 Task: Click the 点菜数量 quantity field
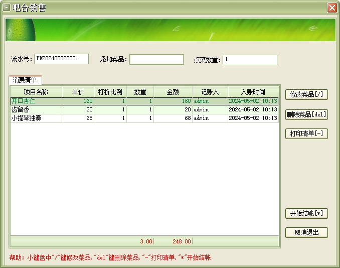coord(250,60)
